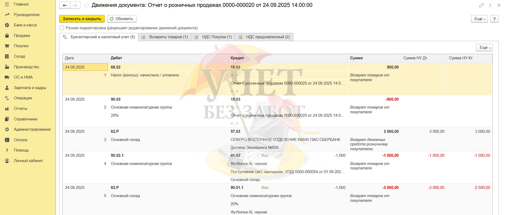Viewport: 505px width, 215px height.
Task: Click the Операции Дт/Кт icon
Action: 7,98
